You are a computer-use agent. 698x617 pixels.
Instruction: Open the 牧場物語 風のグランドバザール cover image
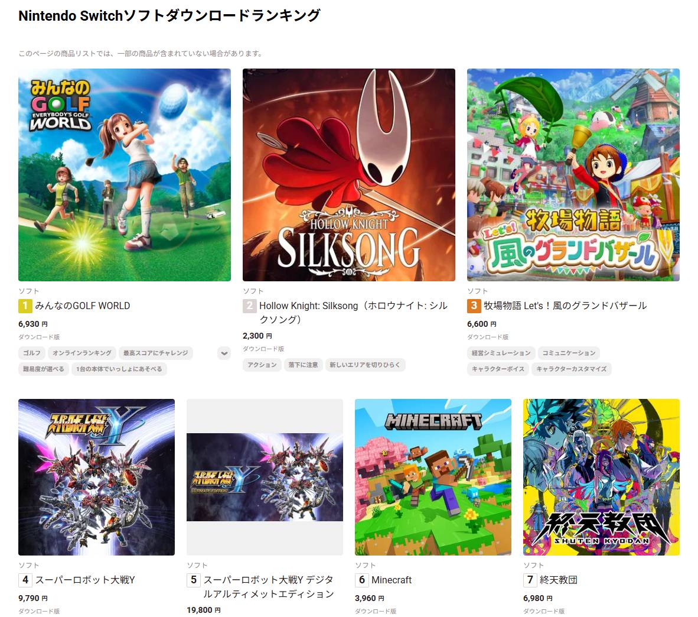coord(573,174)
